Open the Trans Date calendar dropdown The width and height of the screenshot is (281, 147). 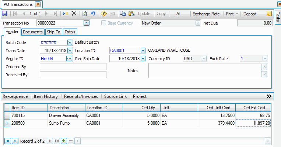coord(70,50)
